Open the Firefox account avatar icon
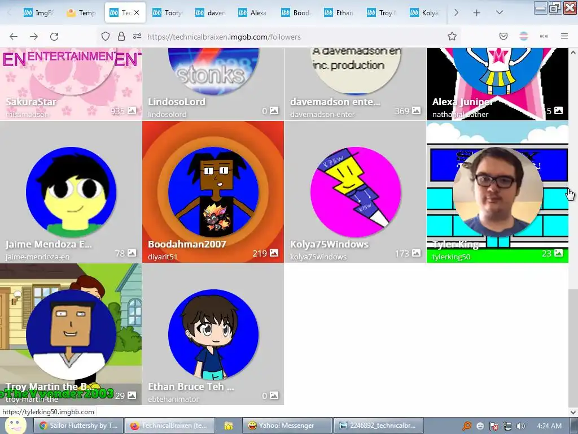This screenshot has height=434, width=578. click(x=524, y=36)
